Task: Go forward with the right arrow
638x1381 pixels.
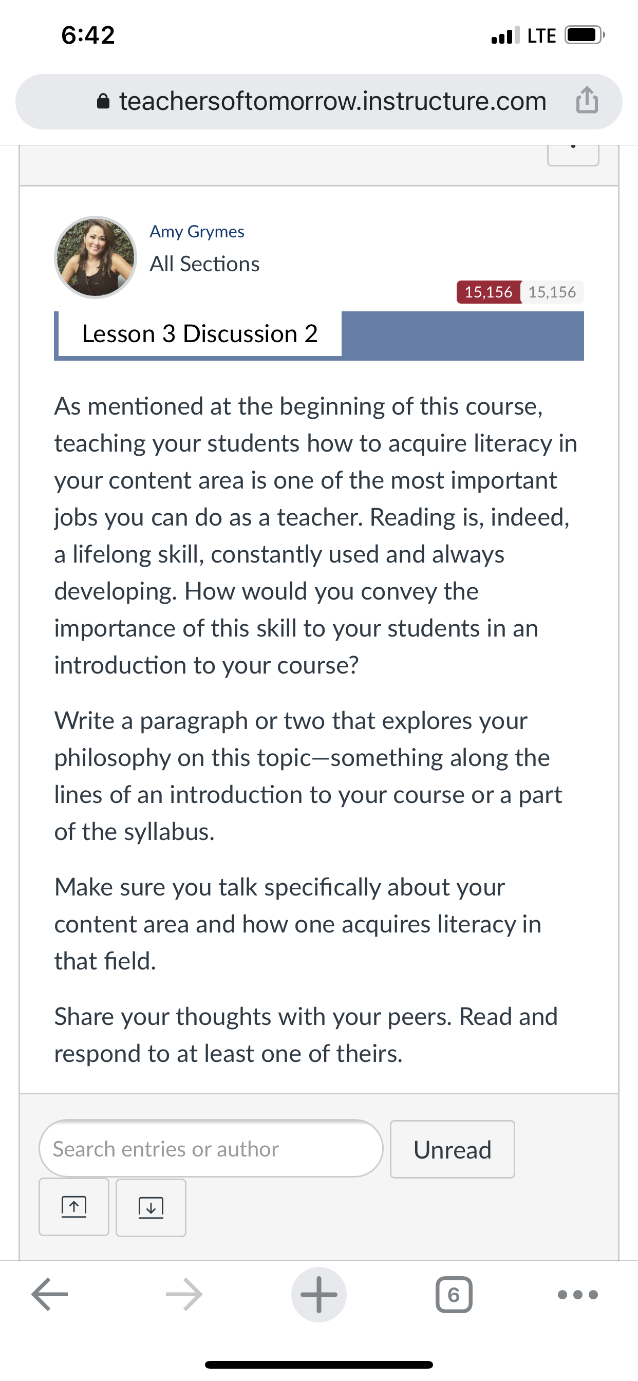Action: 184,1294
